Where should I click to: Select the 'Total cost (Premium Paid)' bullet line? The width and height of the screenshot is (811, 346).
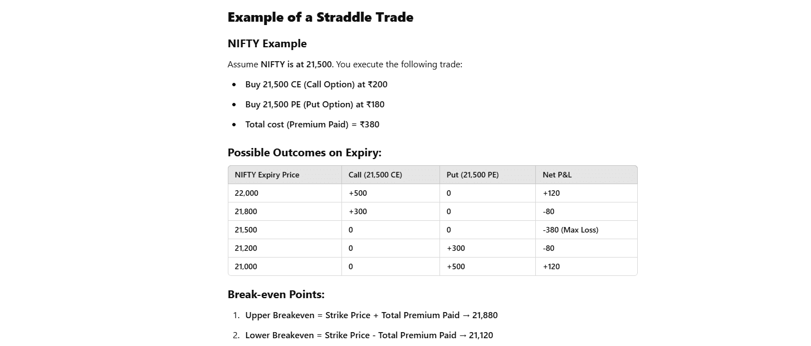(x=312, y=125)
